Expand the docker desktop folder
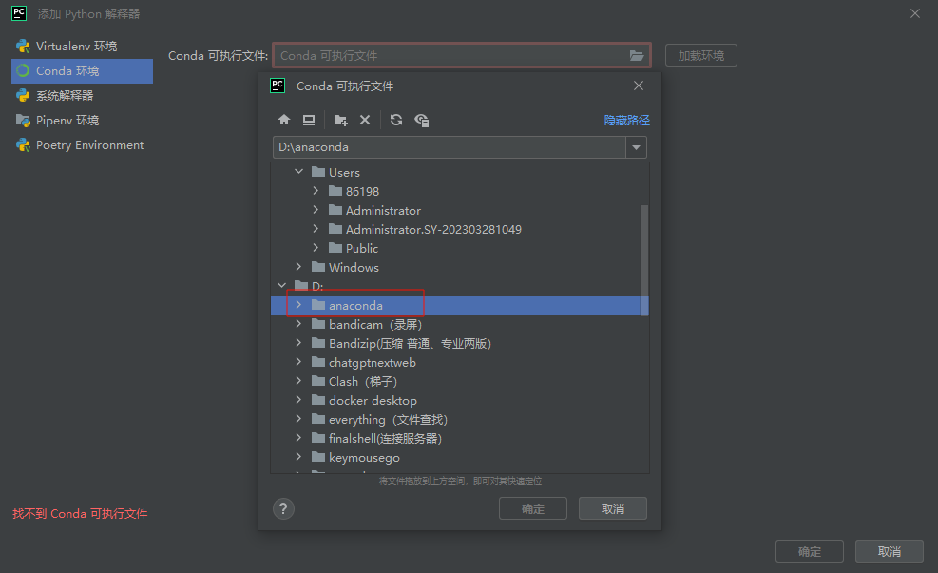 (x=299, y=400)
